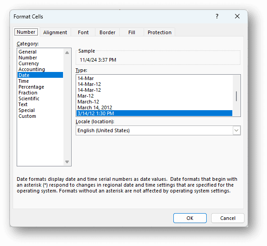Select the Date category
Screen dimensions: 267x246
coord(40,75)
